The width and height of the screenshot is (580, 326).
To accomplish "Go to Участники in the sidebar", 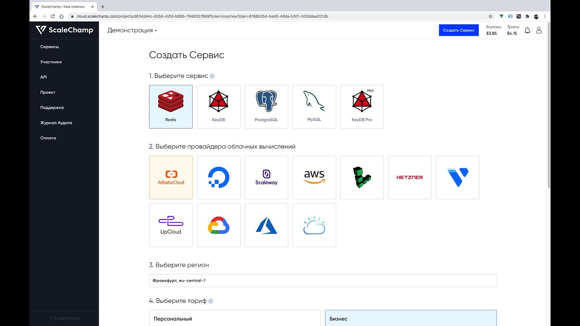I will [51, 62].
